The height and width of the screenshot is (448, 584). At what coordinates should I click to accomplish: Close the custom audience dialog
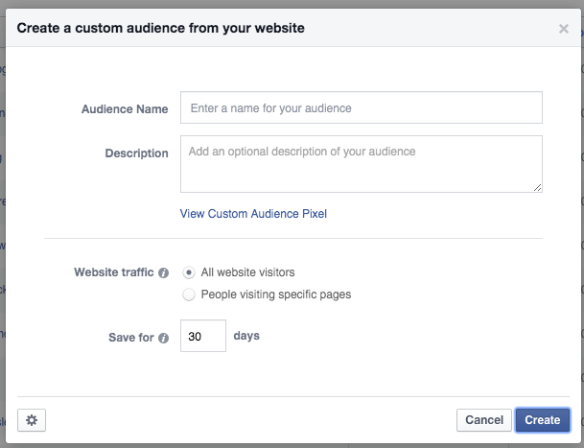tap(564, 29)
